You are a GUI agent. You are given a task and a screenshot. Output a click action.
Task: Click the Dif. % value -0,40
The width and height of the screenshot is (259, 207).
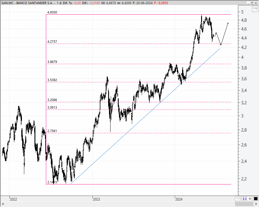(x=77, y=3)
